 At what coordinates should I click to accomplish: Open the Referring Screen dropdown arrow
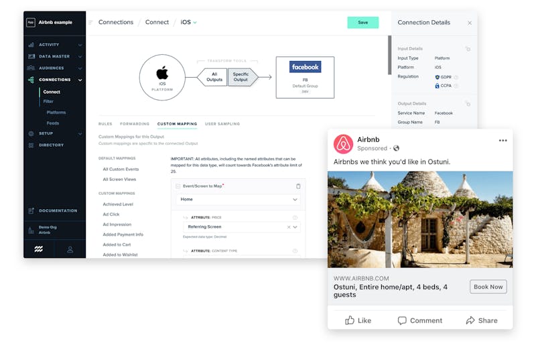pos(295,227)
